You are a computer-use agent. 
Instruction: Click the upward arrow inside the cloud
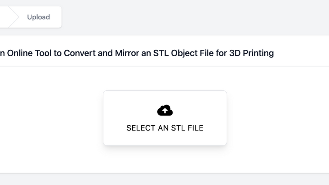165,111
